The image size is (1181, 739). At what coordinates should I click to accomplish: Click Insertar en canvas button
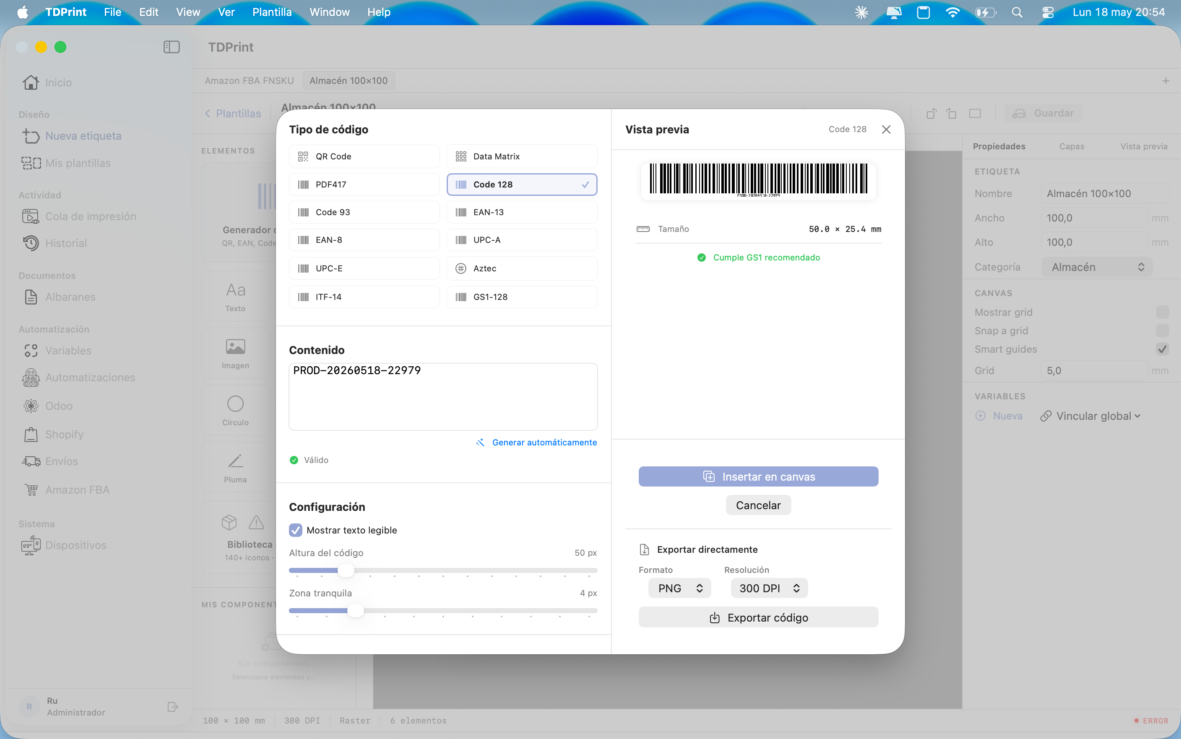758,476
